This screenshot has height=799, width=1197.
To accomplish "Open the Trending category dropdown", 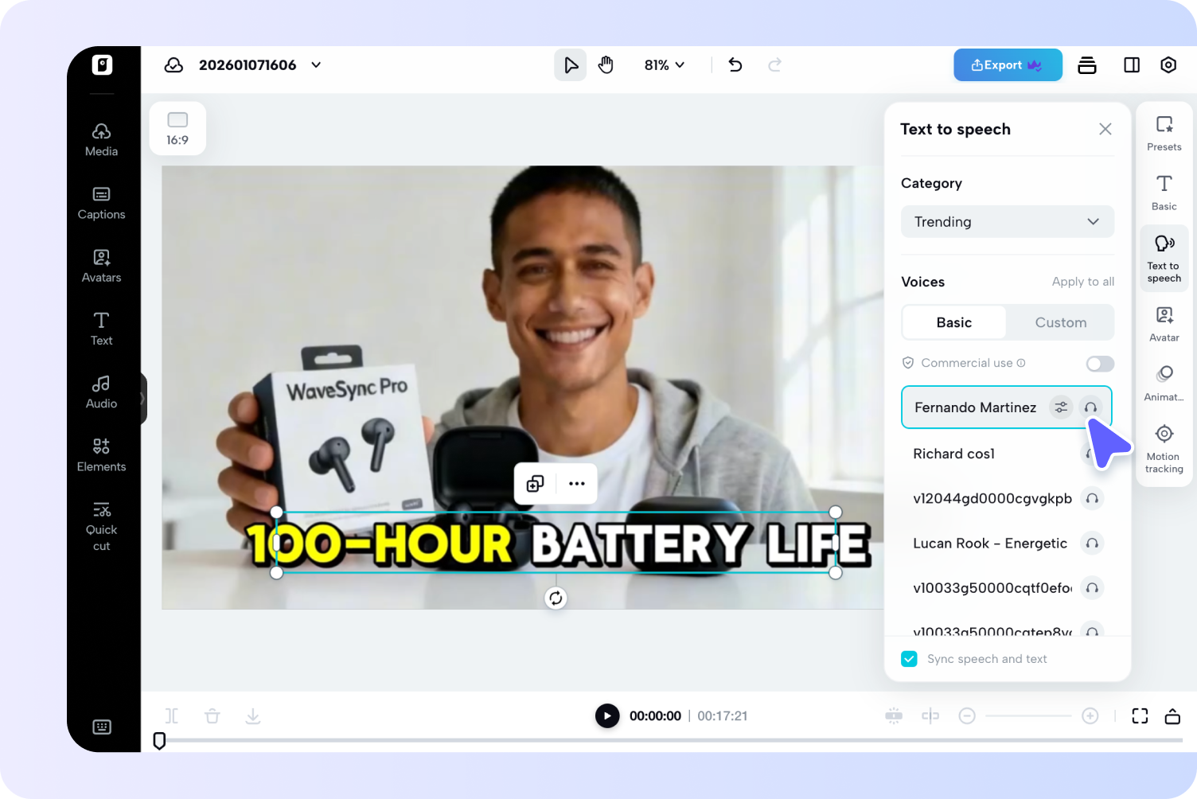I will click(1008, 222).
